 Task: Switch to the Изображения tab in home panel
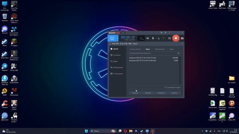point(159,49)
